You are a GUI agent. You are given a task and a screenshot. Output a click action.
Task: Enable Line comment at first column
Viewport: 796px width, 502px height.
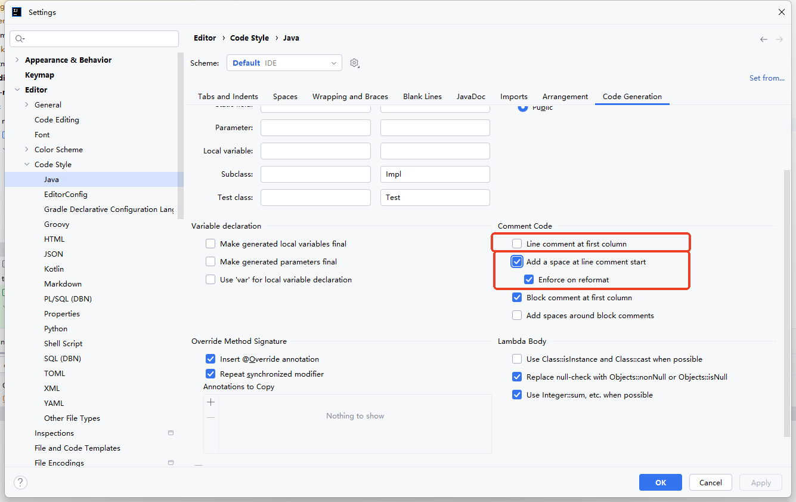pyautogui.click(x=517, y=244)
